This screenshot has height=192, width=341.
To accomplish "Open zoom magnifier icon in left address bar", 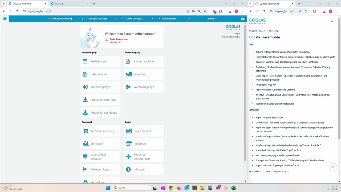I will pyautogui.click(x=199, y=11).
